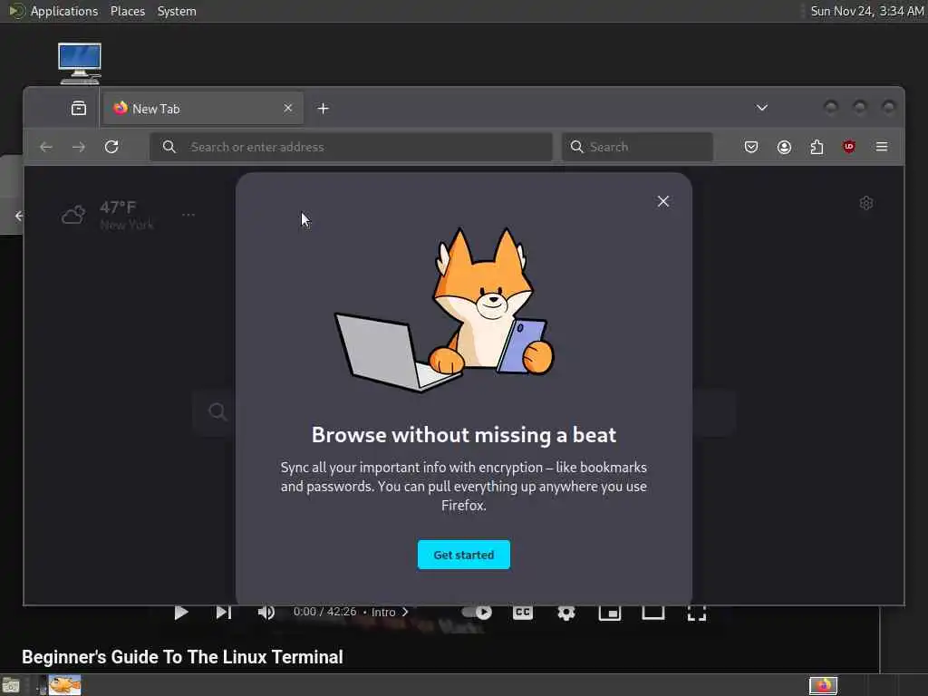Open the uBlock Origin shield icon

point(848,147)
